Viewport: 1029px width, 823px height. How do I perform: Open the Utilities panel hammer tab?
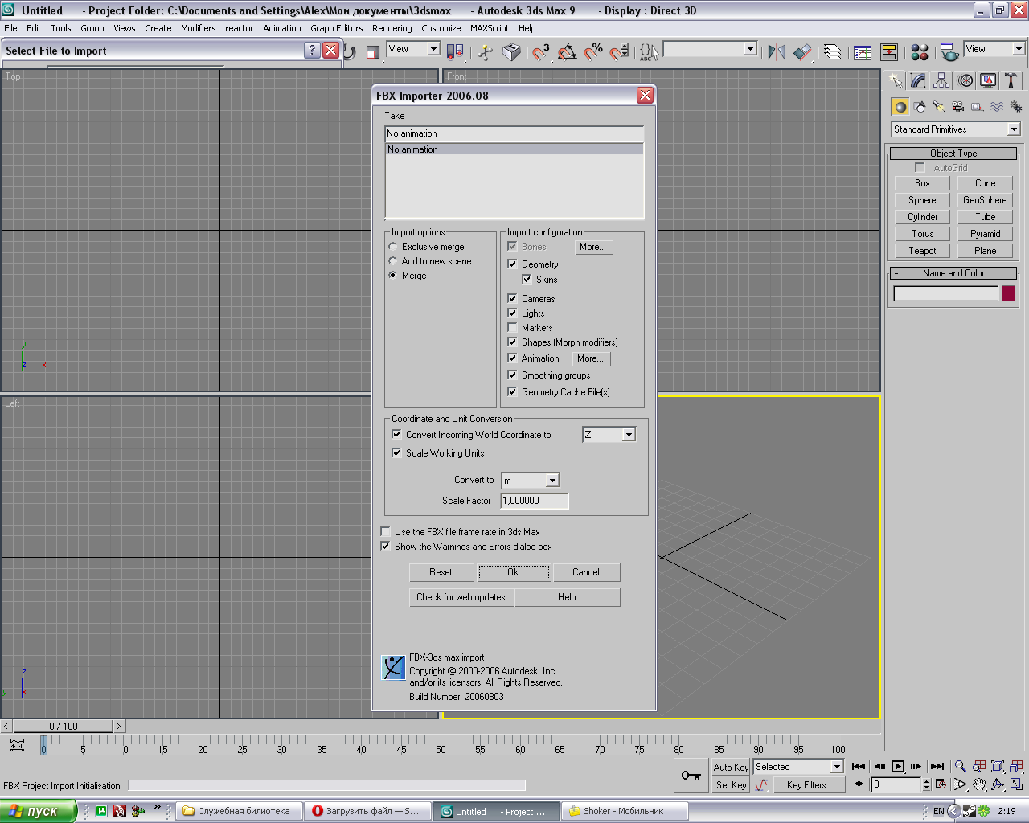pyautogui.click(x=1011, y=80)
